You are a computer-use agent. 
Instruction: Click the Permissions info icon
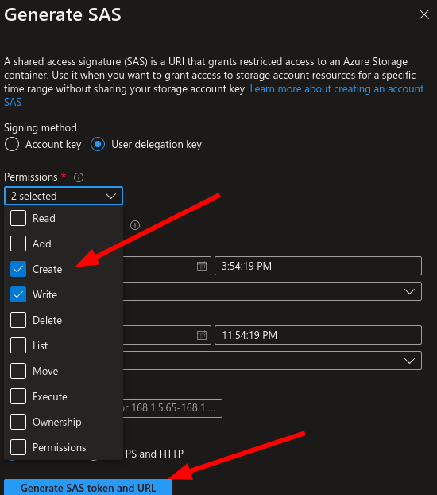pyautogui.click(x=79, y=177)
